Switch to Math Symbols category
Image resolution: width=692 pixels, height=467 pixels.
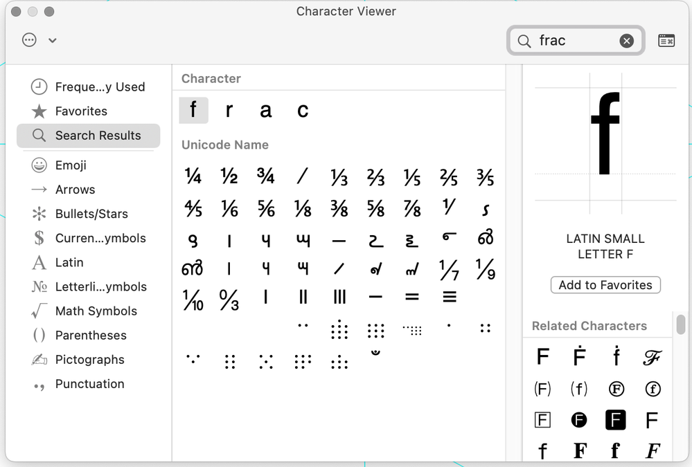[x=96, y=311]
